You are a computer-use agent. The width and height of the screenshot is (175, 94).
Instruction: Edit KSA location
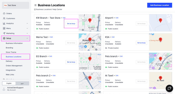(113, 37)
